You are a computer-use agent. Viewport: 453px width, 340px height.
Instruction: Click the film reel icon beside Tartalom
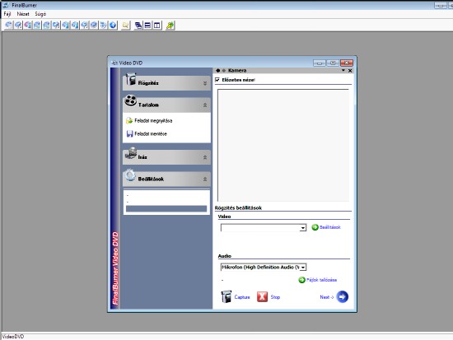coord(131,100)
